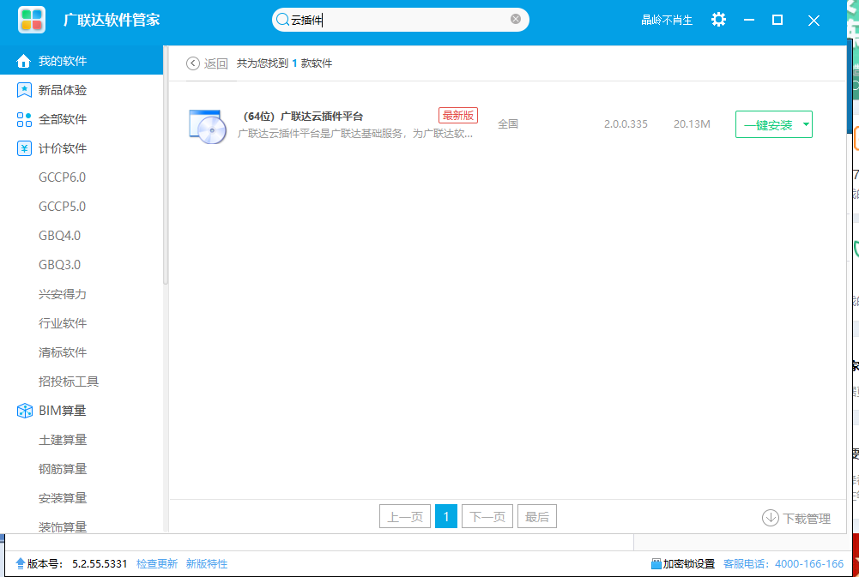Select GBQ3.0 in the sidebar
Screen dimensions: 859x577
point(60,265)
